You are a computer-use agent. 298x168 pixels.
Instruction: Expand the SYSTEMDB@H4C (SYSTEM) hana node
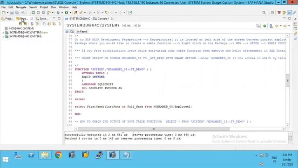click(x=3, y=33)
